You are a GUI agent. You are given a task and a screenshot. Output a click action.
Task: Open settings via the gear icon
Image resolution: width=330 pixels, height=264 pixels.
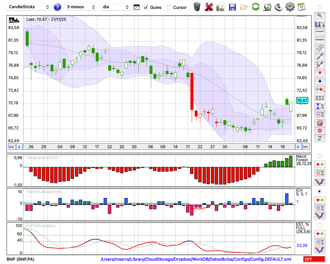pyautogui.click(x=290, y=7)
